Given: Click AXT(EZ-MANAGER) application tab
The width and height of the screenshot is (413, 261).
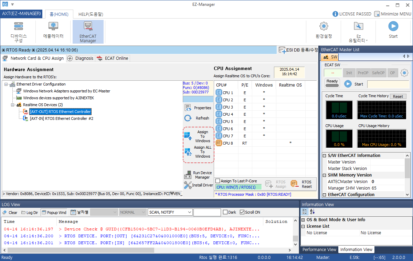Looking at the screenshot, I should click(x=21, y=14).
